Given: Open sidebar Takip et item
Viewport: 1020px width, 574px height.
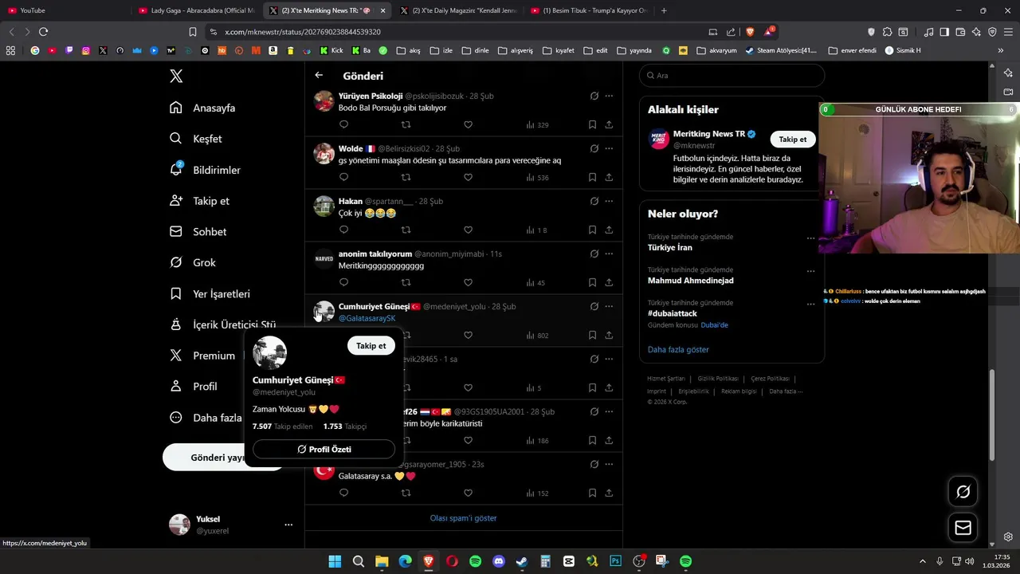Looking at the screenshot, I should click(x=199, y=201).
